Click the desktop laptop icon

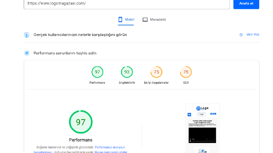click(145, 20)
